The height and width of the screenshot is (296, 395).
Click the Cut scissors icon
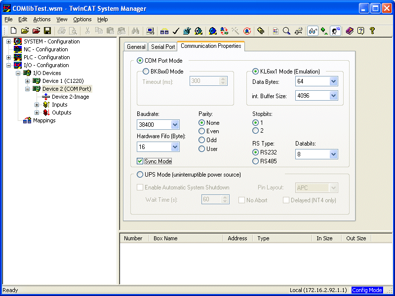tap(87, 31)
